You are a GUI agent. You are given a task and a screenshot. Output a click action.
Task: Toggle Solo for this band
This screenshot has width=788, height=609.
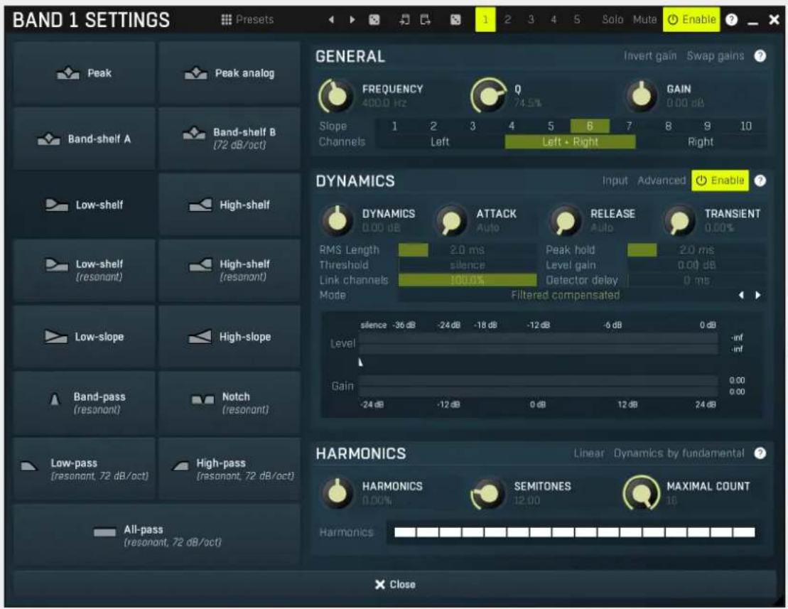coord(612,20)
